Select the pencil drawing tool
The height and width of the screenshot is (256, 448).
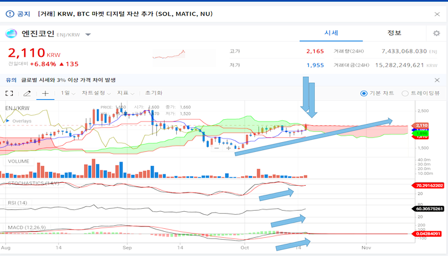[27, 93]
